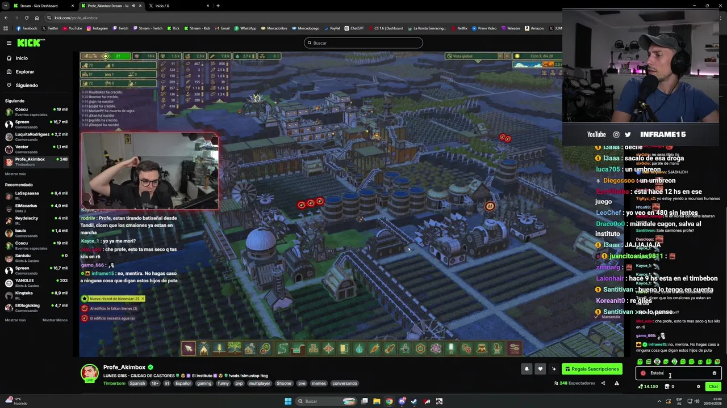Open the ChatGPT bookmark

click(x=354, y=28)
